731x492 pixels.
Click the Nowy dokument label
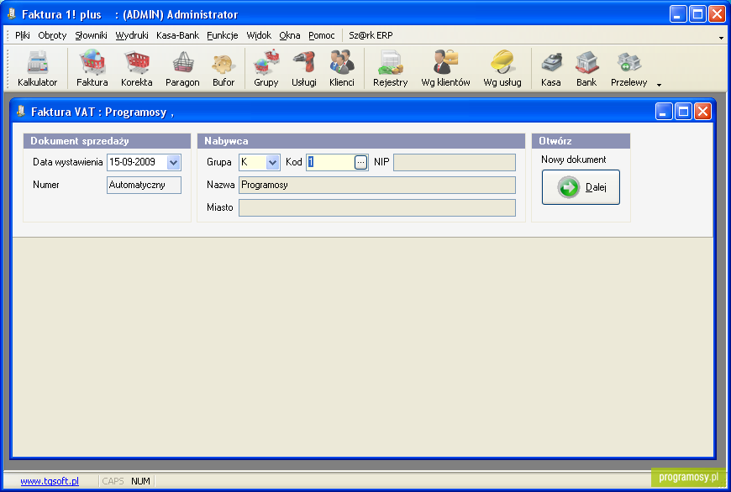573,160
